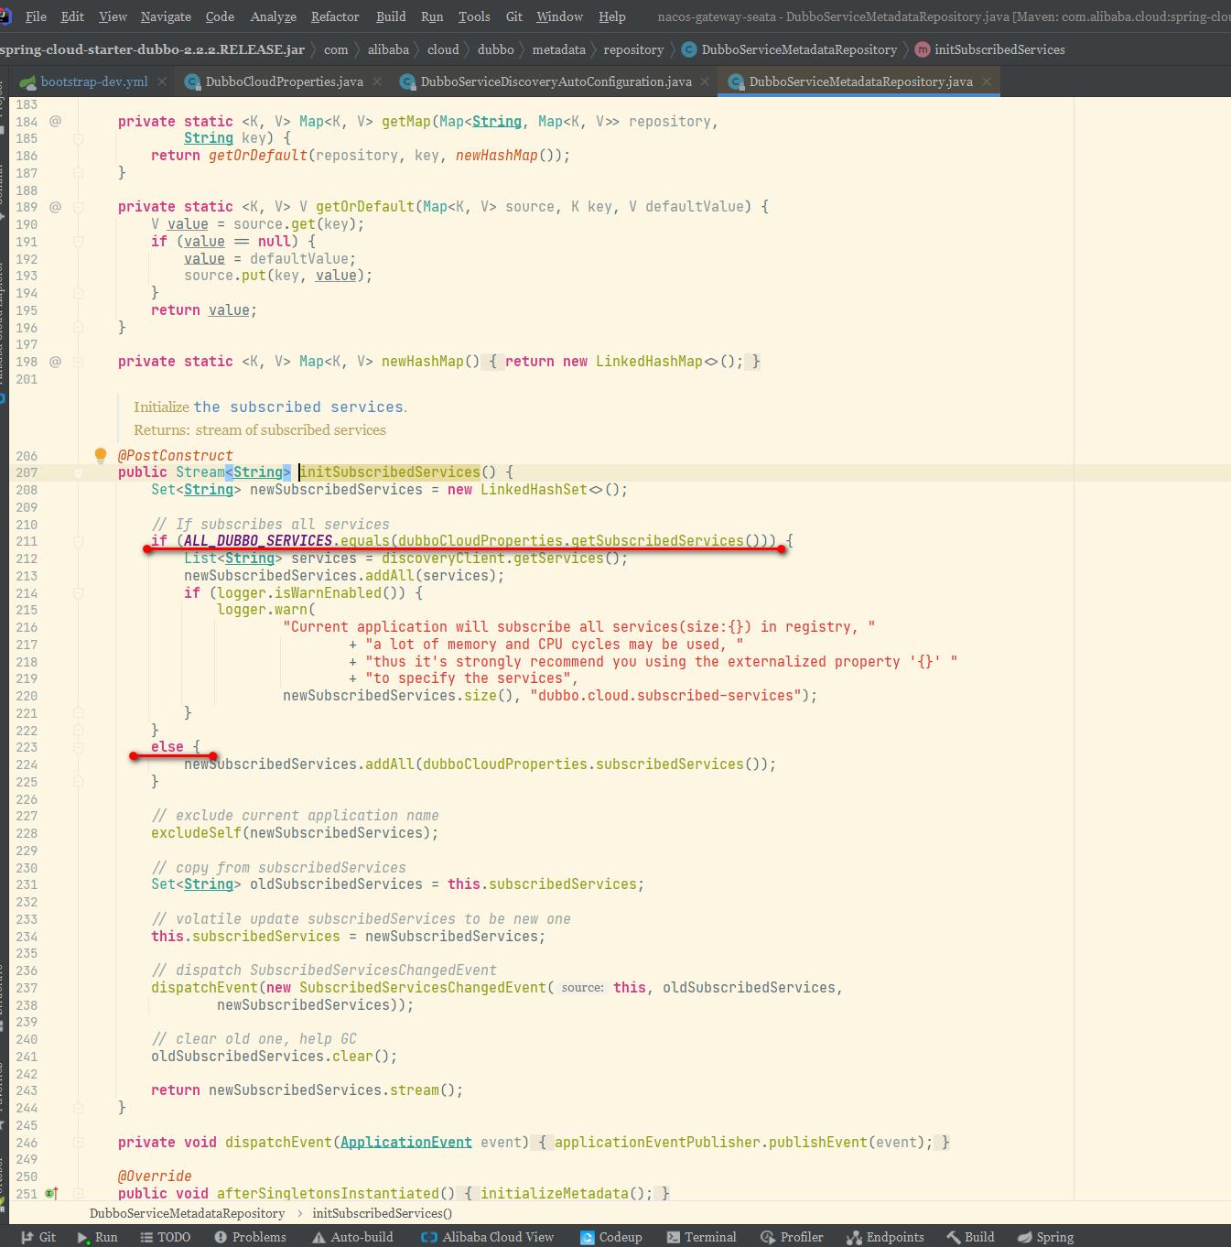Collapse the if block at line 211
Viewport: 1231px width, 1247px height.
pos(79,541)
